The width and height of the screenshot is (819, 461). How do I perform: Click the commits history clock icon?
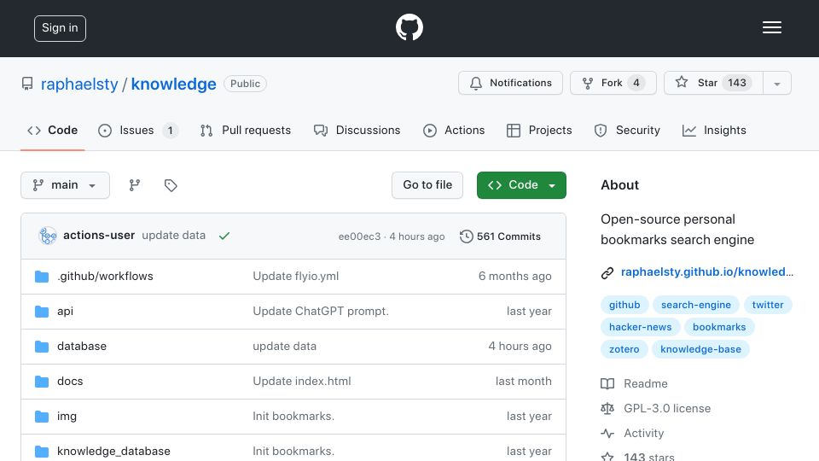[466, 236]
